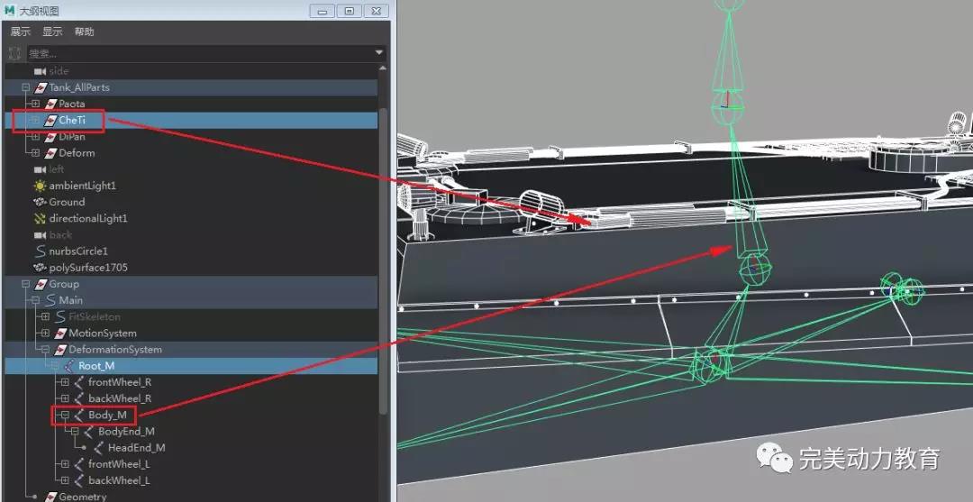
Task: Select the Geometry row by its name
Action: [x=83, y=497]
